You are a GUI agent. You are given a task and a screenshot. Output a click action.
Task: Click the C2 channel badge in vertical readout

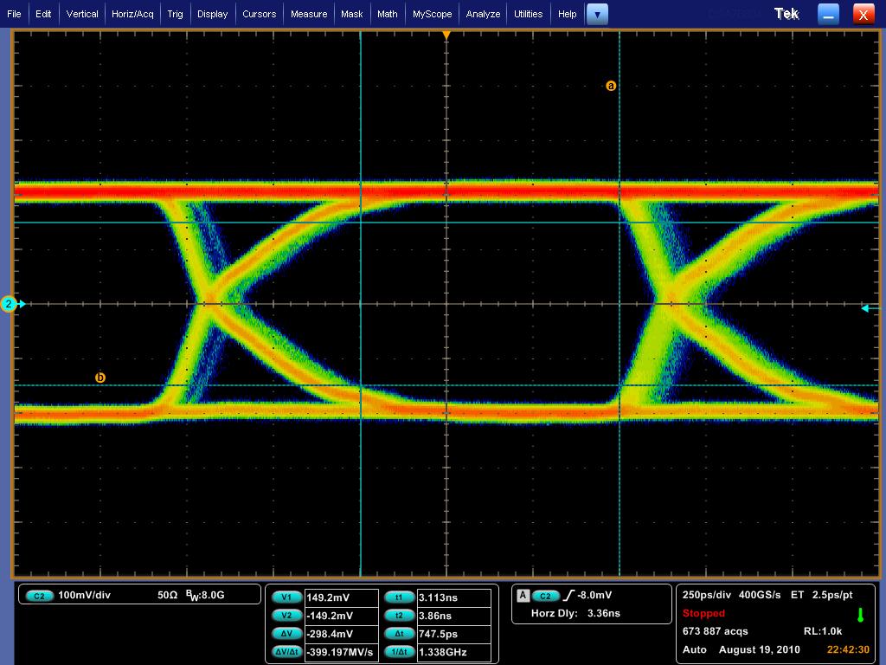(x=39, y=596)
